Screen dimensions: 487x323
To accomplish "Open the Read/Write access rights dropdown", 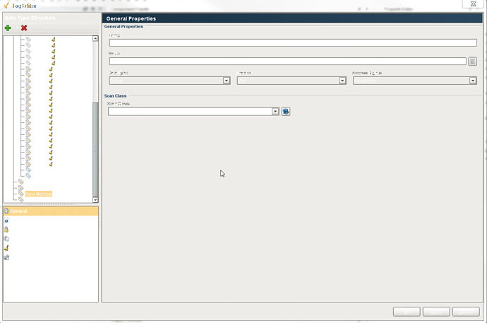I will click(414, 81).
